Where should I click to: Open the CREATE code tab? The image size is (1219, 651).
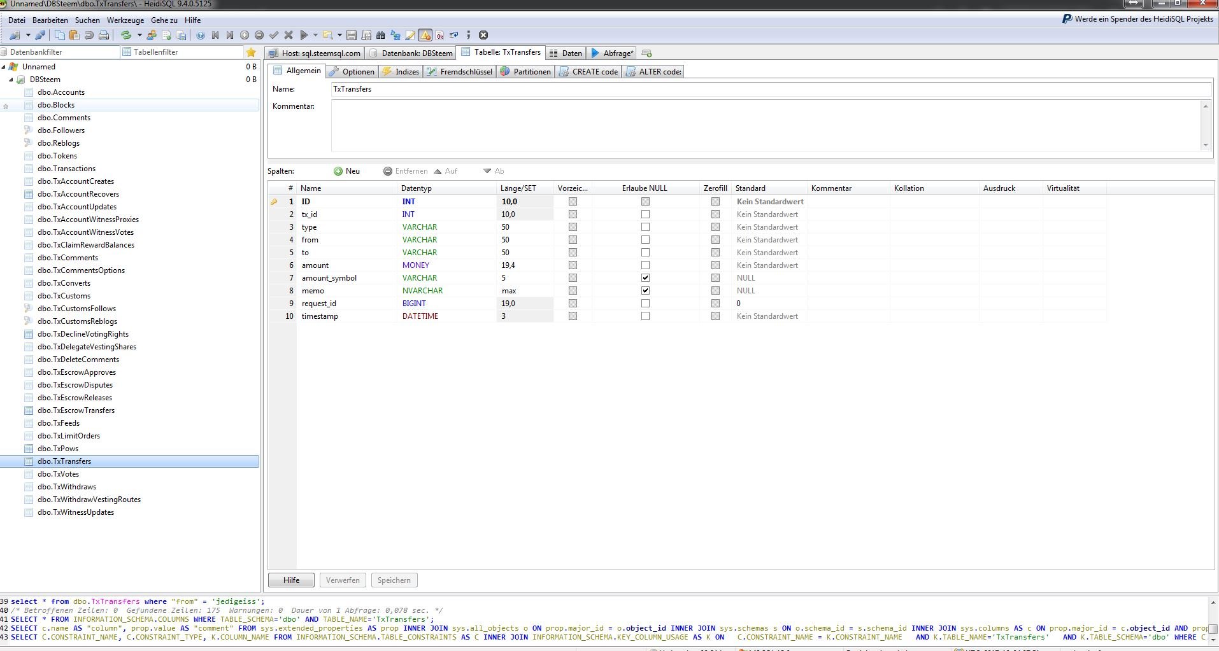(588, 72)
